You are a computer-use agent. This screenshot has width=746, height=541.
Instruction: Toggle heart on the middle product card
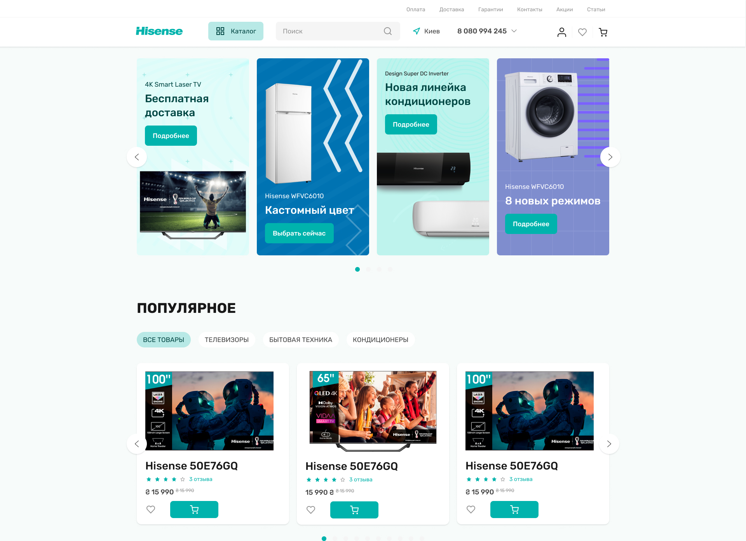(x=311, y=510)
